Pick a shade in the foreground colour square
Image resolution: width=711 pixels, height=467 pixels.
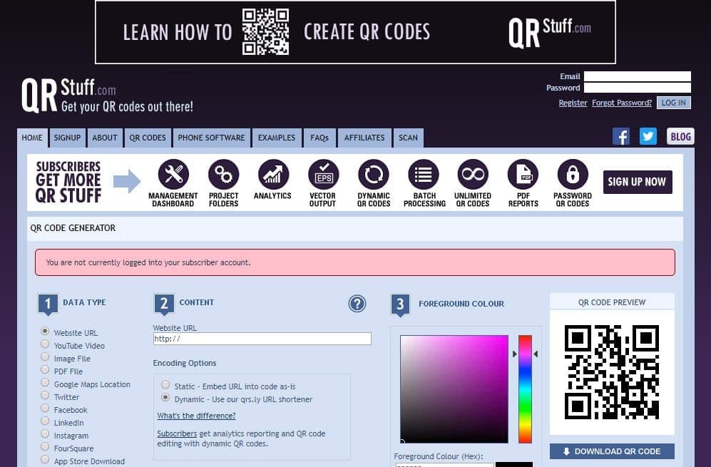click(x=454, y=389)
